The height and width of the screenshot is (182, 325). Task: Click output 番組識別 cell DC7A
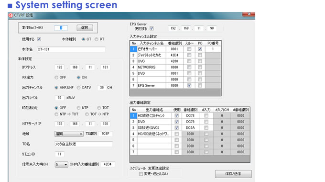(x=190, y=128)
